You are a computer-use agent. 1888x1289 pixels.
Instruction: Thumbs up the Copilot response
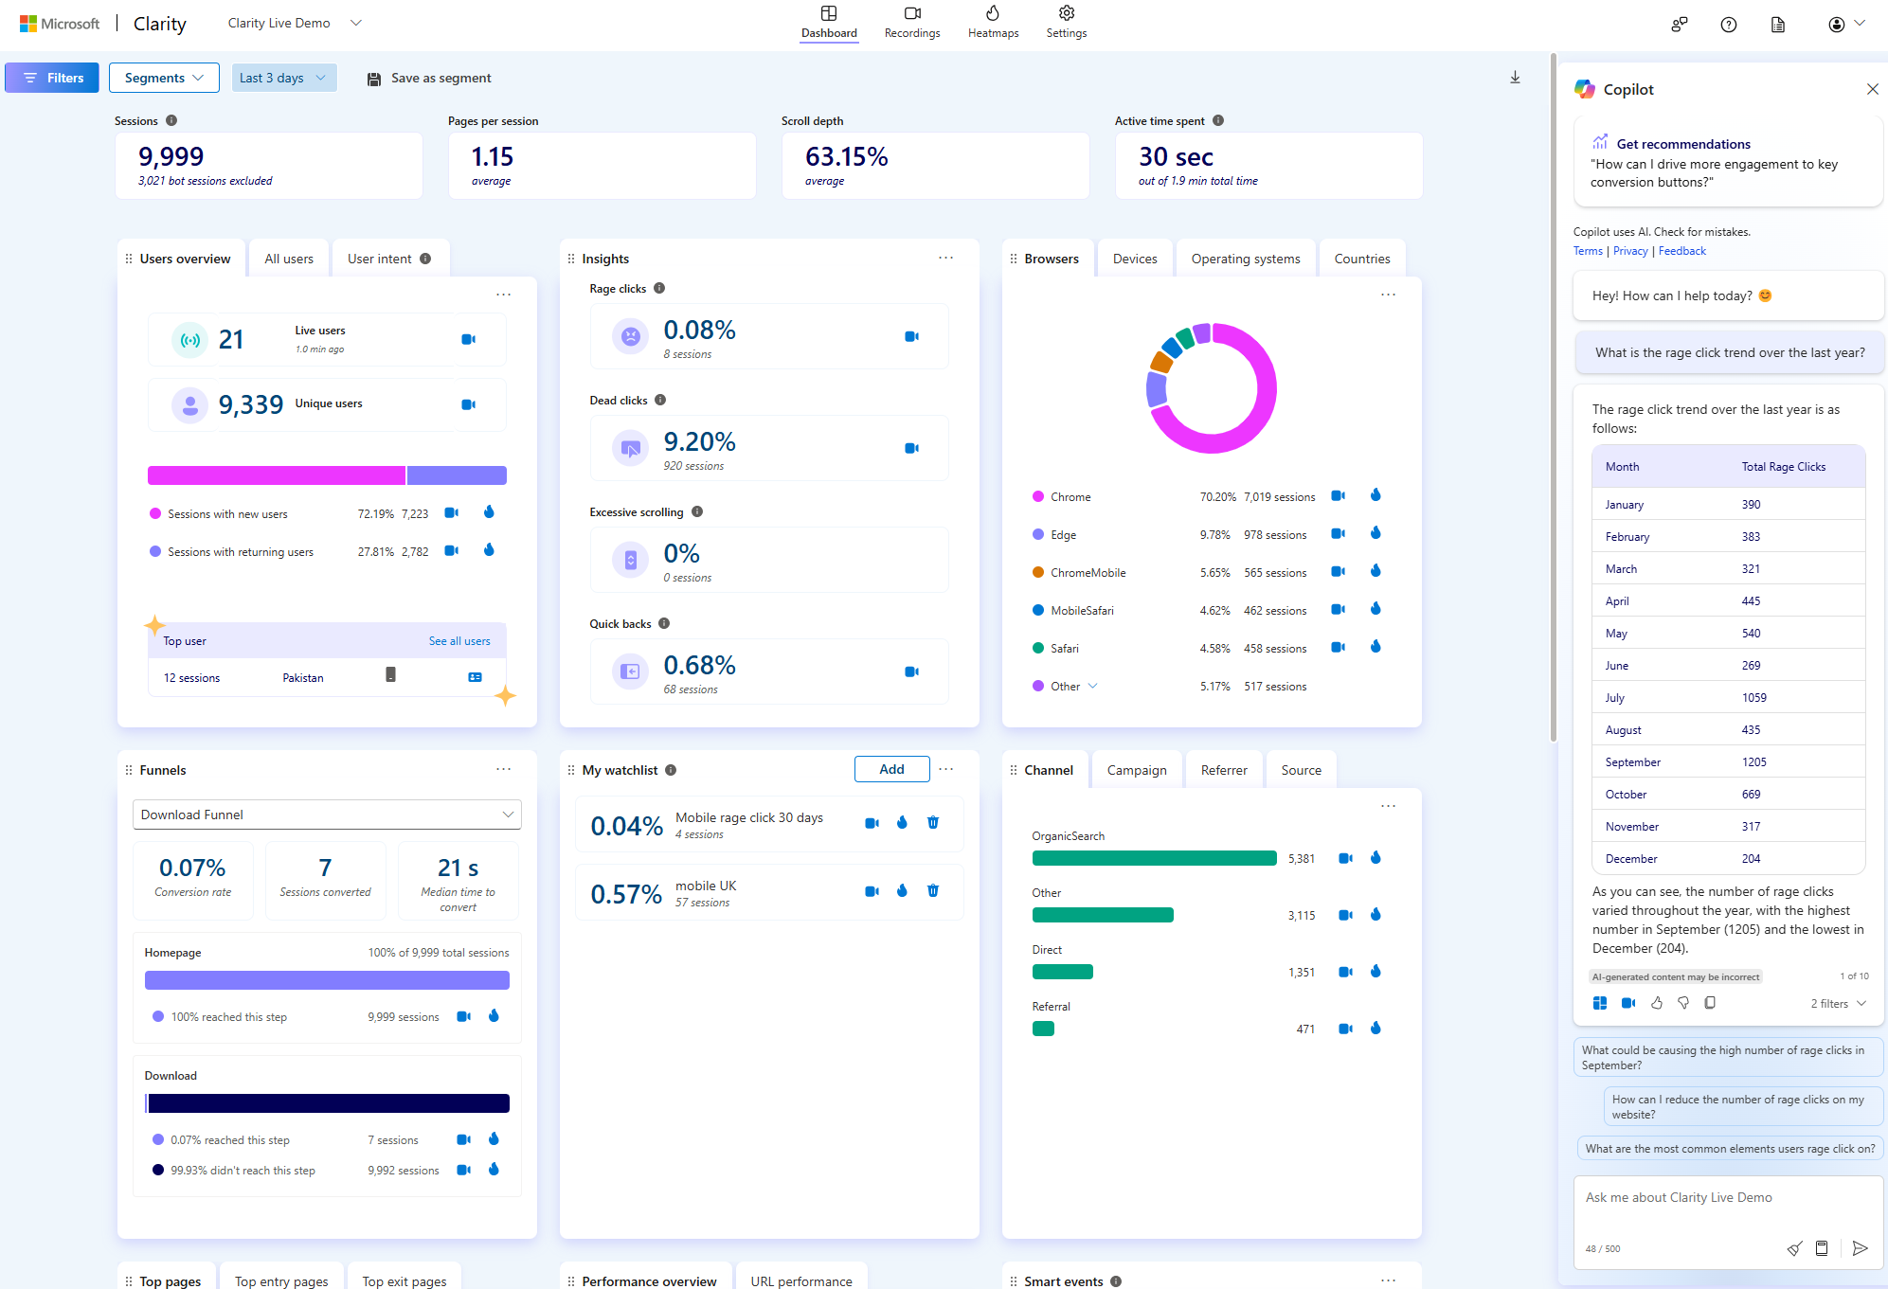(1657, 1003)
